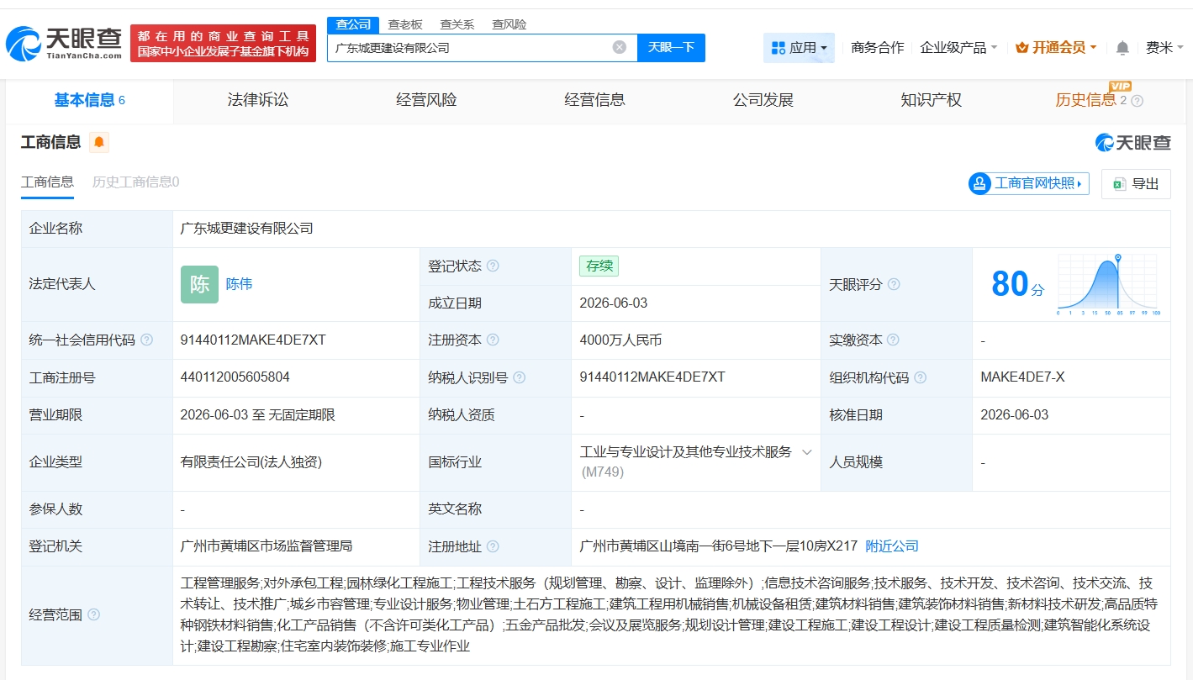
Task: Click help icon next to 经营范围
Action: point(93,614)
